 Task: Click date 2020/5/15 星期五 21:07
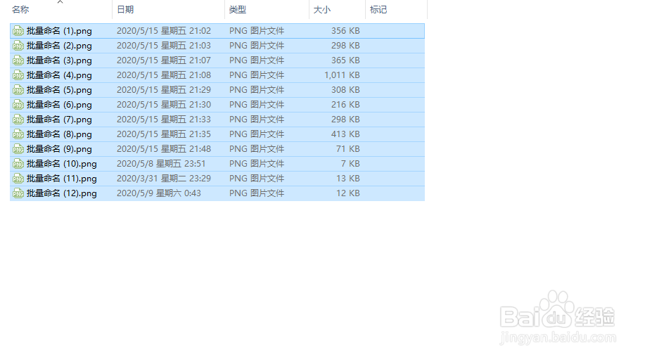pyautogui.click(x=164, y=60)
